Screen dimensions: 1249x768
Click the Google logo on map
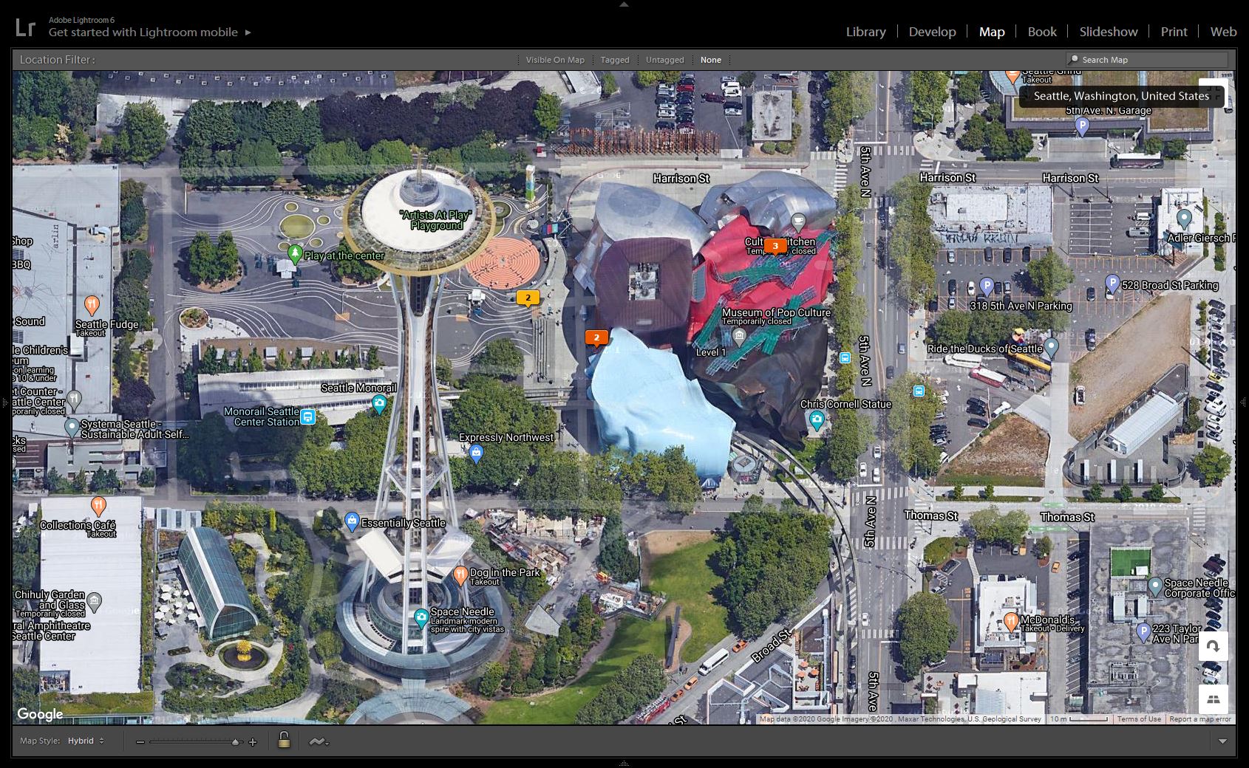(x=40, y=714)
